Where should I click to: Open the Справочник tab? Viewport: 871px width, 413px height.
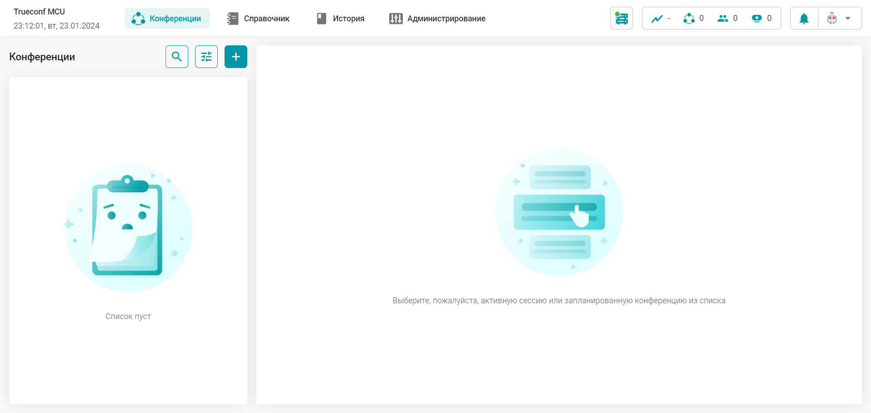(x=258, y=19)
